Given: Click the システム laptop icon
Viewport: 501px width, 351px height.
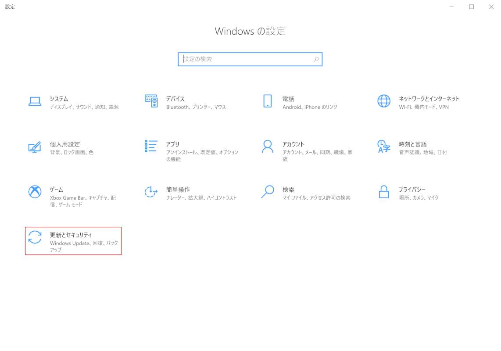Looking at the screenshot, I should pos(35,101).
